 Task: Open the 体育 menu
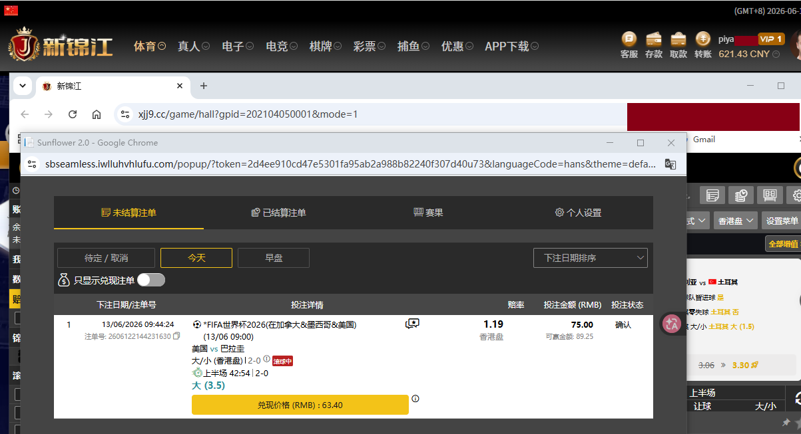tap(150, 46)
